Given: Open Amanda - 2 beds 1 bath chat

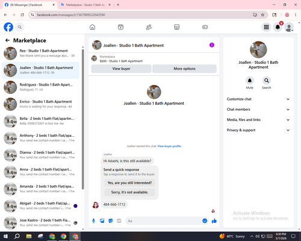Looking at the screenshot, I should [x=40, y=189].
